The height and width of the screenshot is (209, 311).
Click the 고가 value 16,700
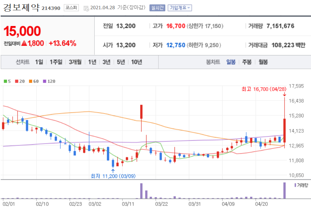pos(176,26)
